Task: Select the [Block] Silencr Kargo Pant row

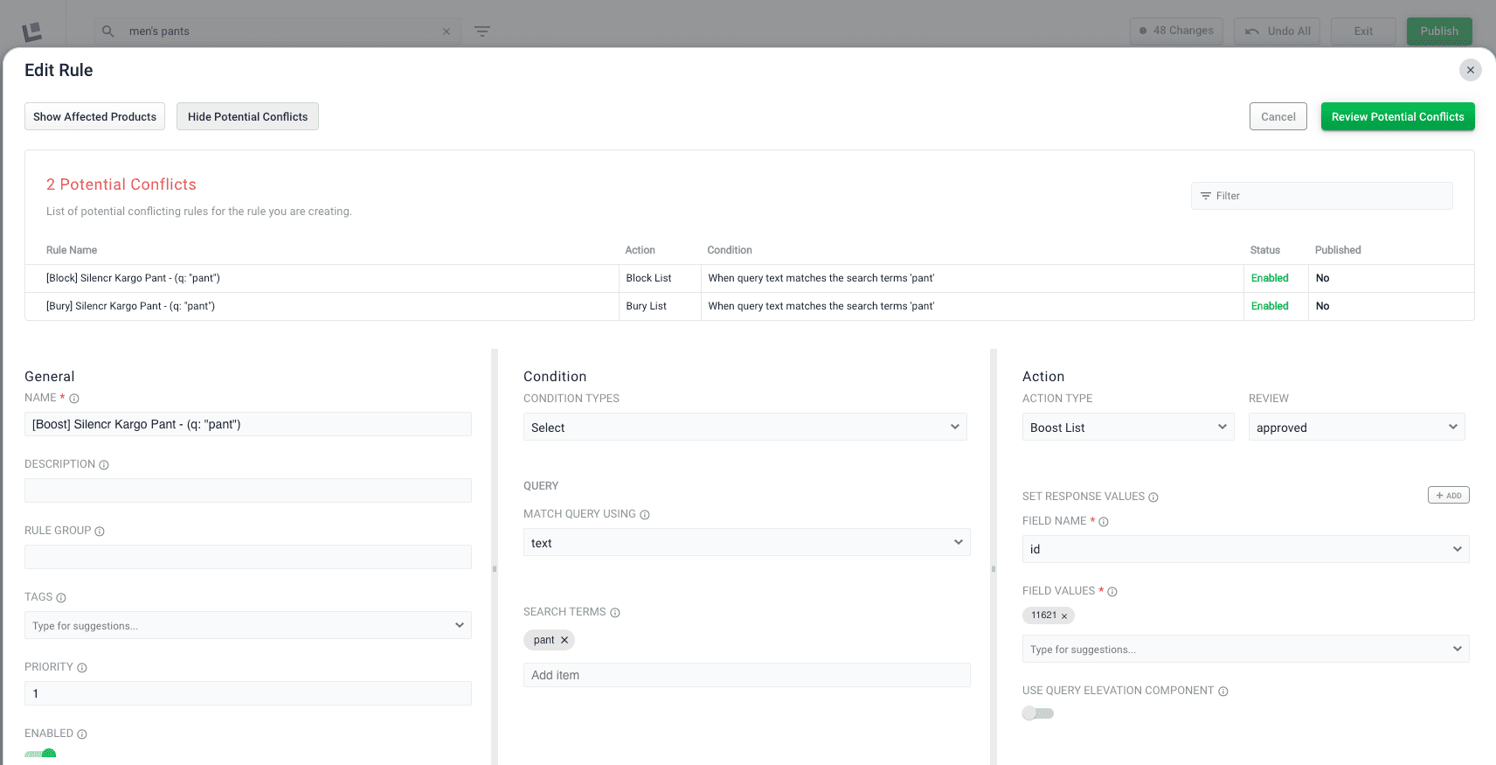Action: (x=750, y=278)
